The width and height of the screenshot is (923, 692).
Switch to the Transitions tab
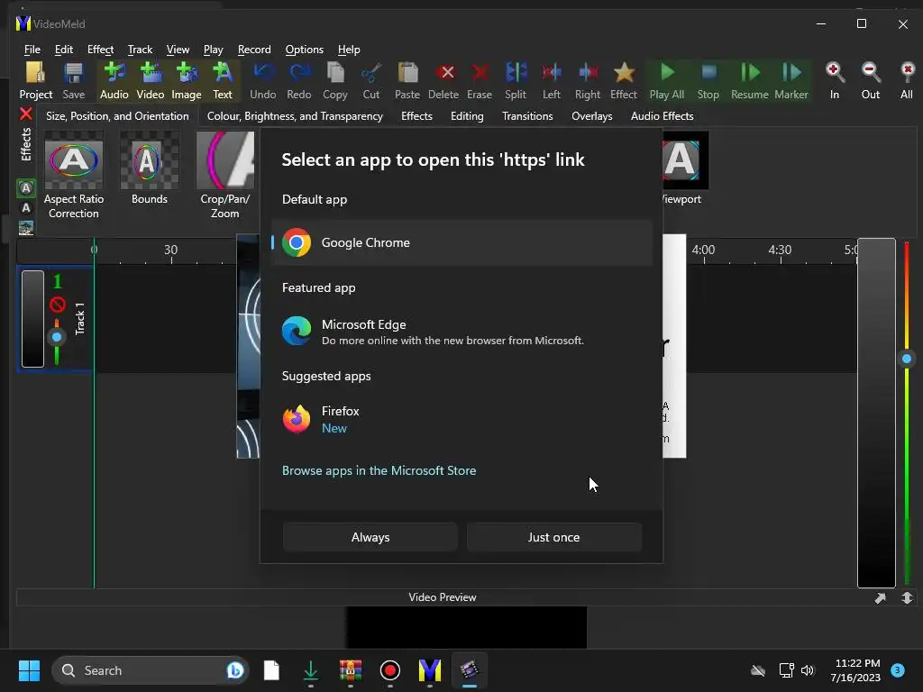click(x=527, y=116)
